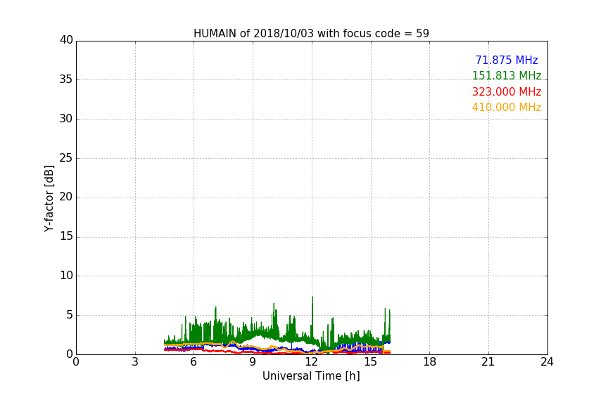Click the x-axis tick label '12'
This screenshot has width=608, height=405.
pos(311,362)
